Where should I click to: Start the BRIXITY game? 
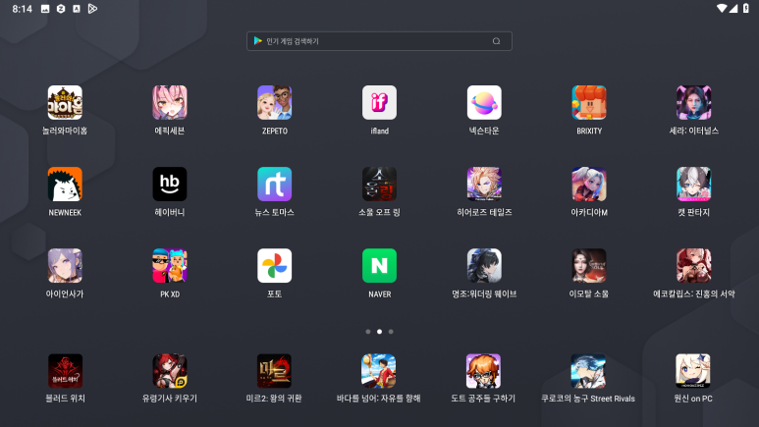[589, 103]
